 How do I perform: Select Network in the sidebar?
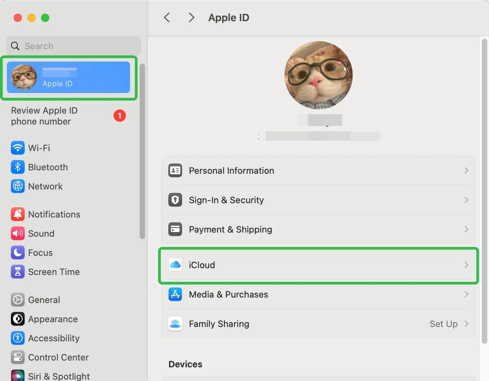coord(45,186)
